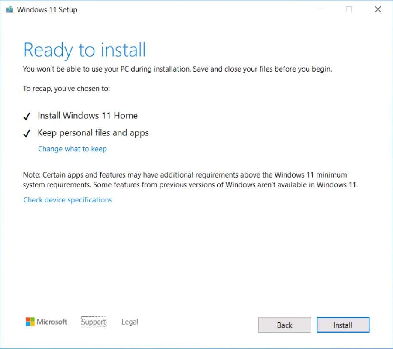393x349 pixels.
Task: Click the Ready to install heading
Action: (84, 50)
